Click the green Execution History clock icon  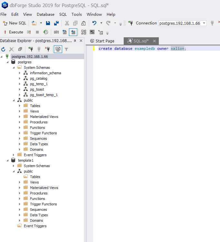pos(46,32)
